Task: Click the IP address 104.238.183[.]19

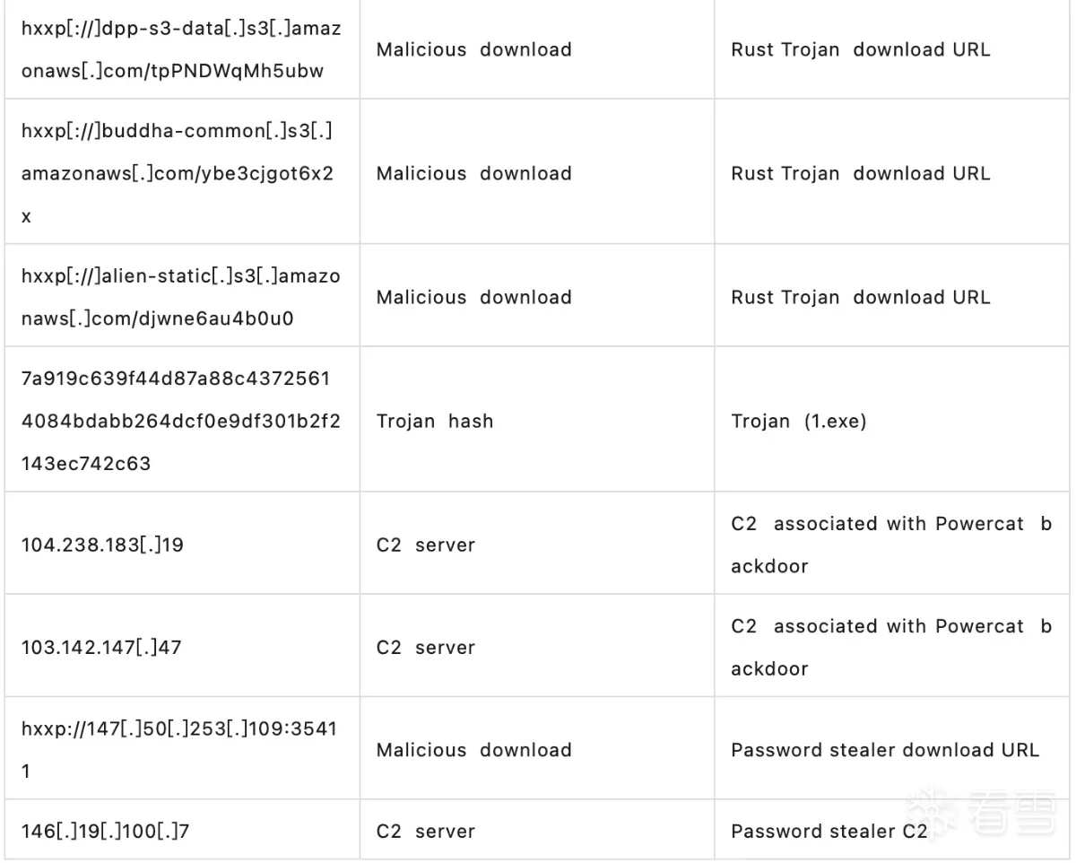Action: [103, 545]
